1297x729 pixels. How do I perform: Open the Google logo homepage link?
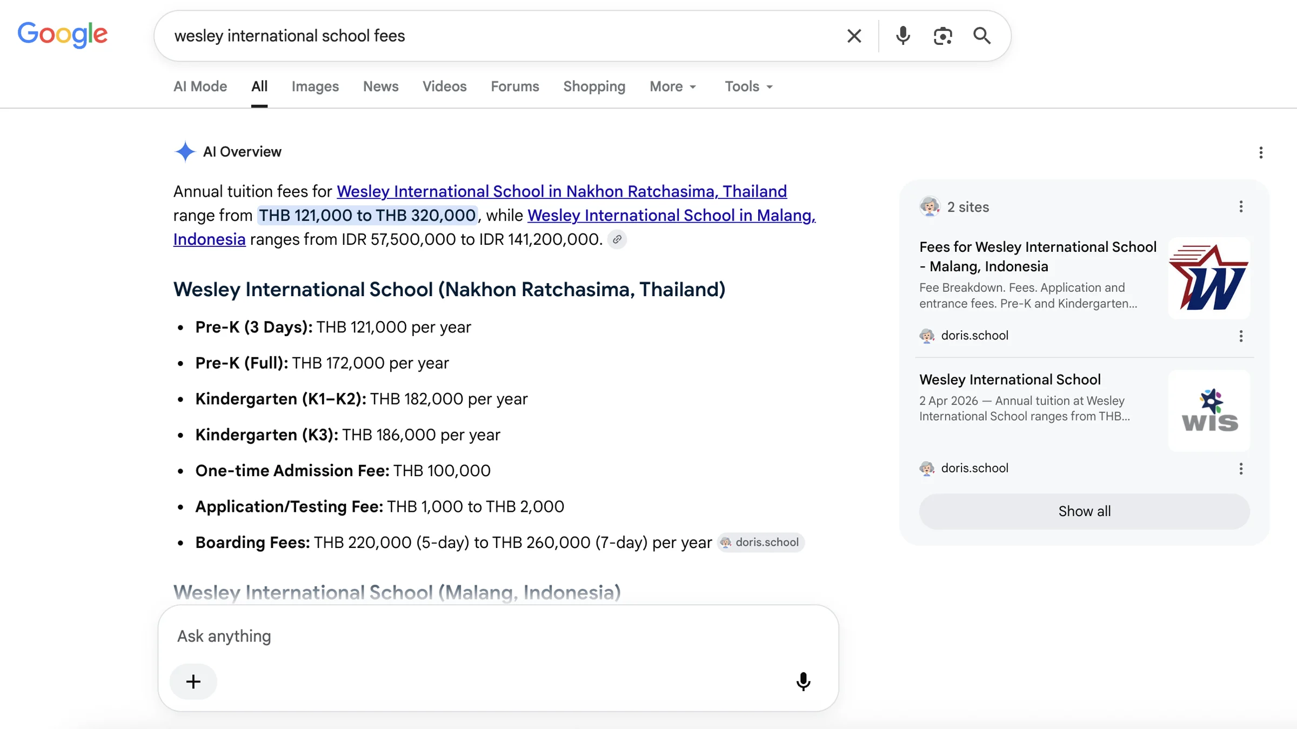pos(63,35)
